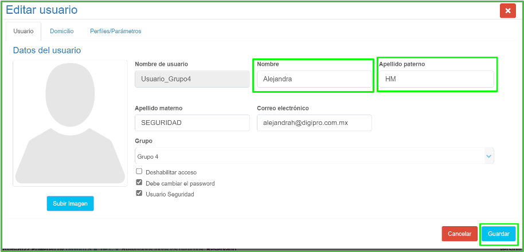
Task: Toggle the Usuario Seguridad checkbox
Action: click(x=139, y=194)
